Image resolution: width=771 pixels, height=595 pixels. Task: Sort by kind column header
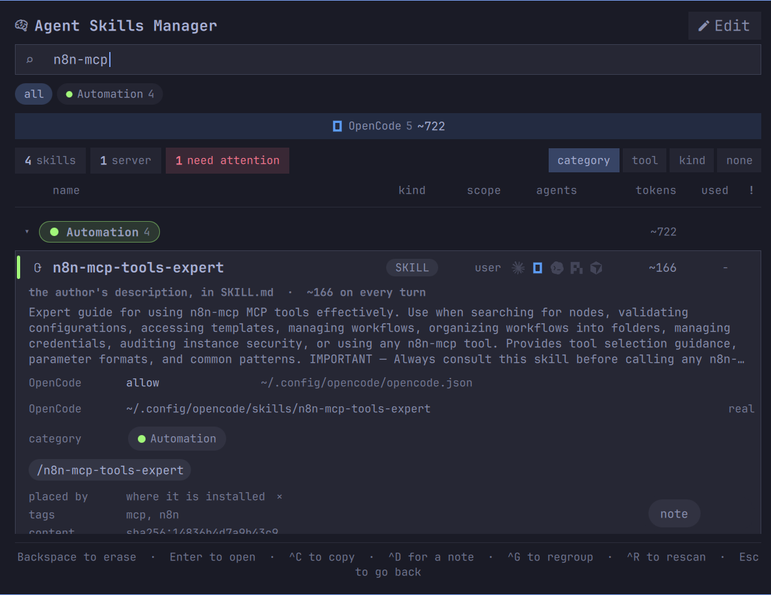(412, 191)
